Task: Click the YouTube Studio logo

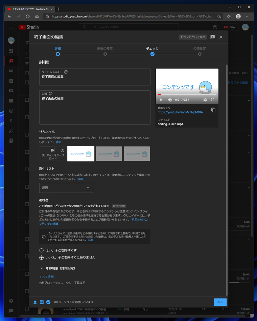Action: pos(29,27)
